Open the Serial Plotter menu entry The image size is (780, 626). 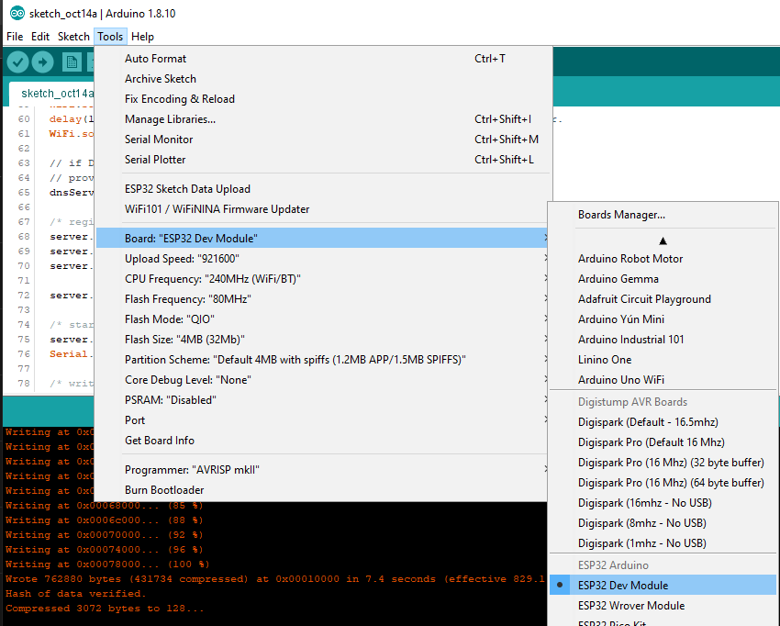click(x=323, y=159)
